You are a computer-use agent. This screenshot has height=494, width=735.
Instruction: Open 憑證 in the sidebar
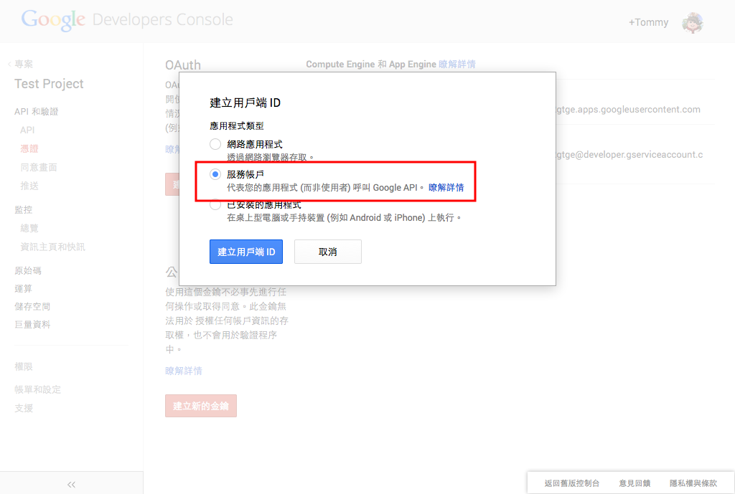[x=29, y=148]
